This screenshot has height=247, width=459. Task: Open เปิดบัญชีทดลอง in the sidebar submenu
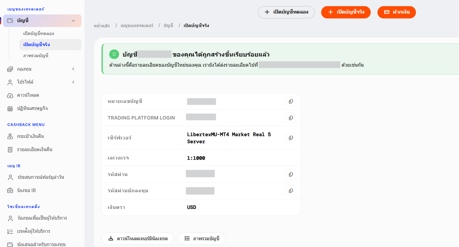coord(38,33)
